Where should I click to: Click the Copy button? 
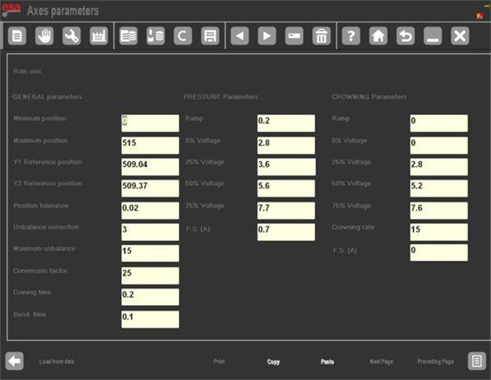pos(273,362)
